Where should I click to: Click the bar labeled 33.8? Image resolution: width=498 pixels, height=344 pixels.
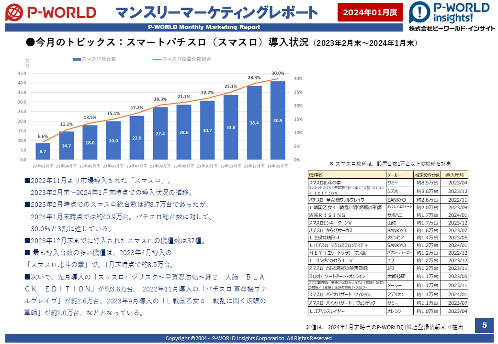(231, 127)
